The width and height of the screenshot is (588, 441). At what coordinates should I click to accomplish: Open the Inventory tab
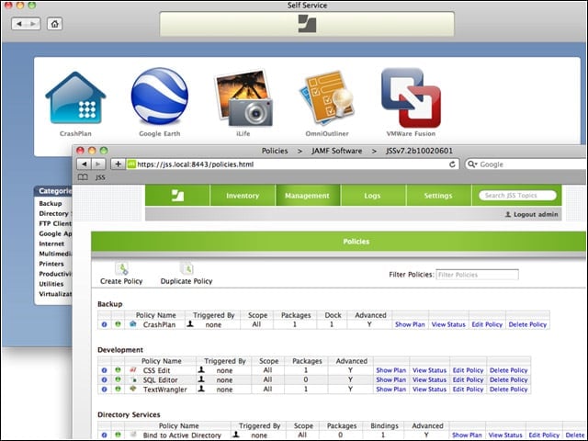[243, 196]
